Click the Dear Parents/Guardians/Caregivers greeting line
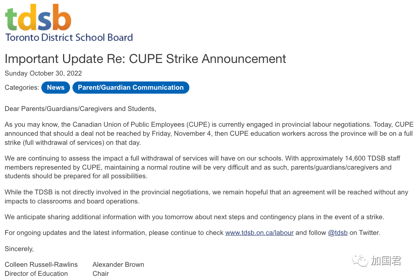The width and height of the screenshot is (415, 279). point(80,108)
